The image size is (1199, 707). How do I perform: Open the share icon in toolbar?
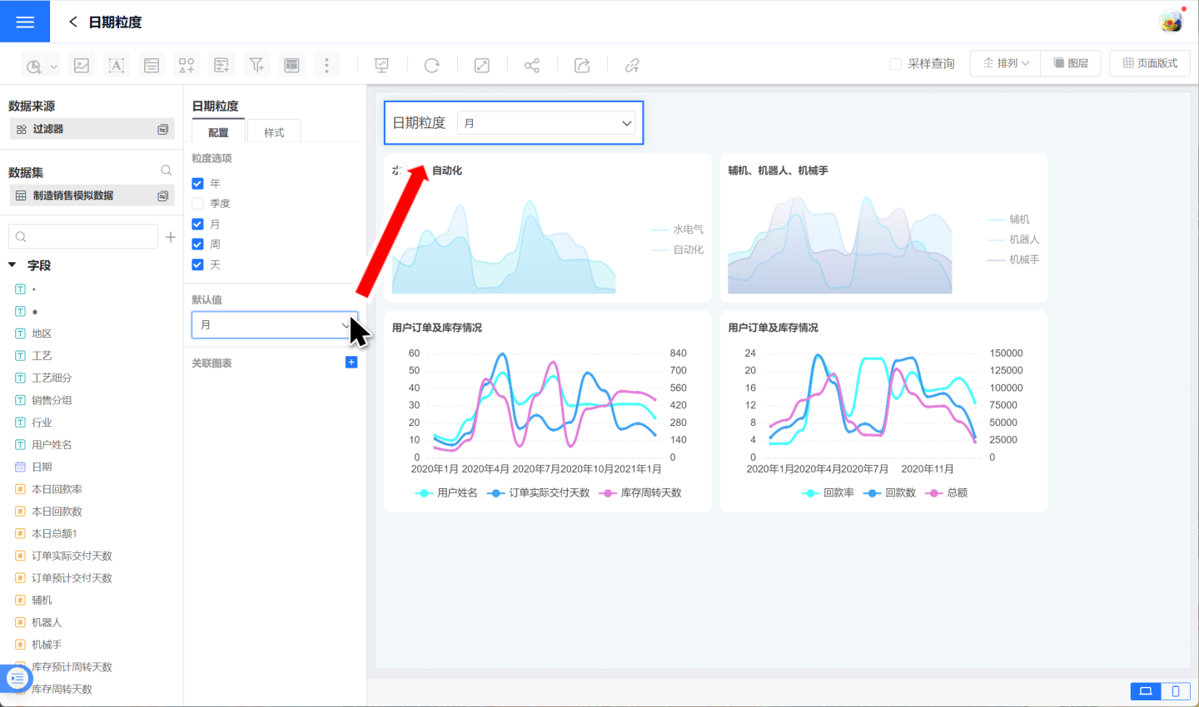point(532,65)
